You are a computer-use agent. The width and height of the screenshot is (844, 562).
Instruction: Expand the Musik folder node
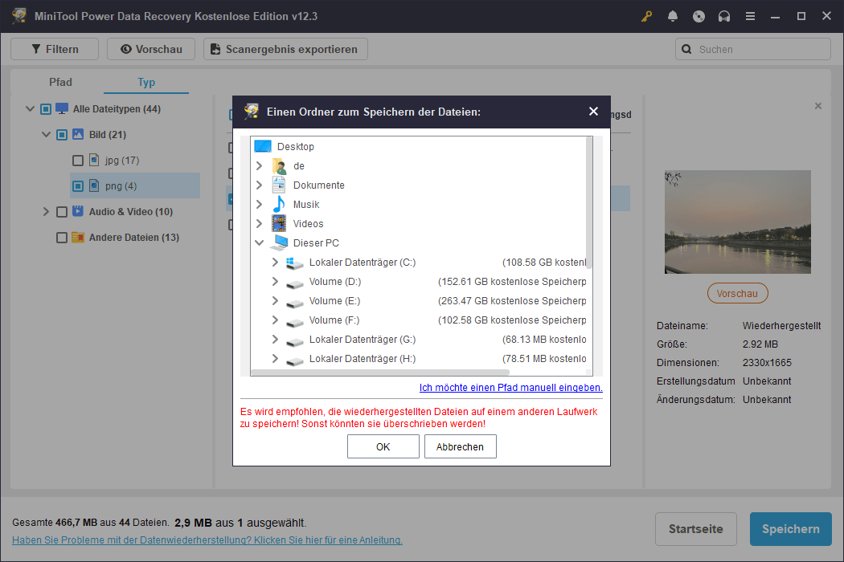tap(259, 205)
